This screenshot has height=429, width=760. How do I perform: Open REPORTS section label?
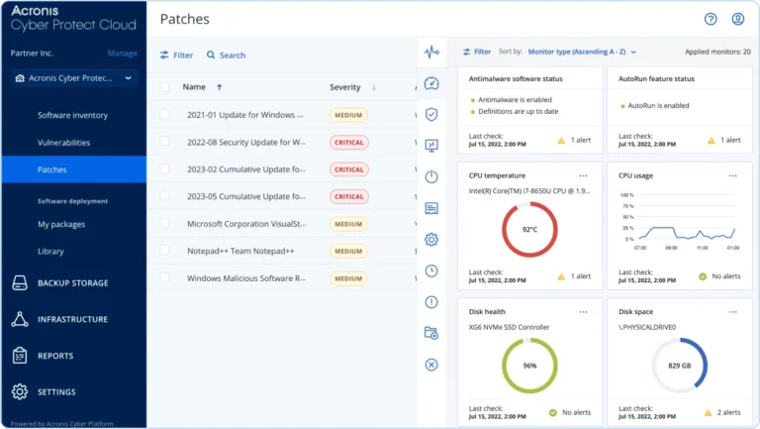(x=55, y=356)
